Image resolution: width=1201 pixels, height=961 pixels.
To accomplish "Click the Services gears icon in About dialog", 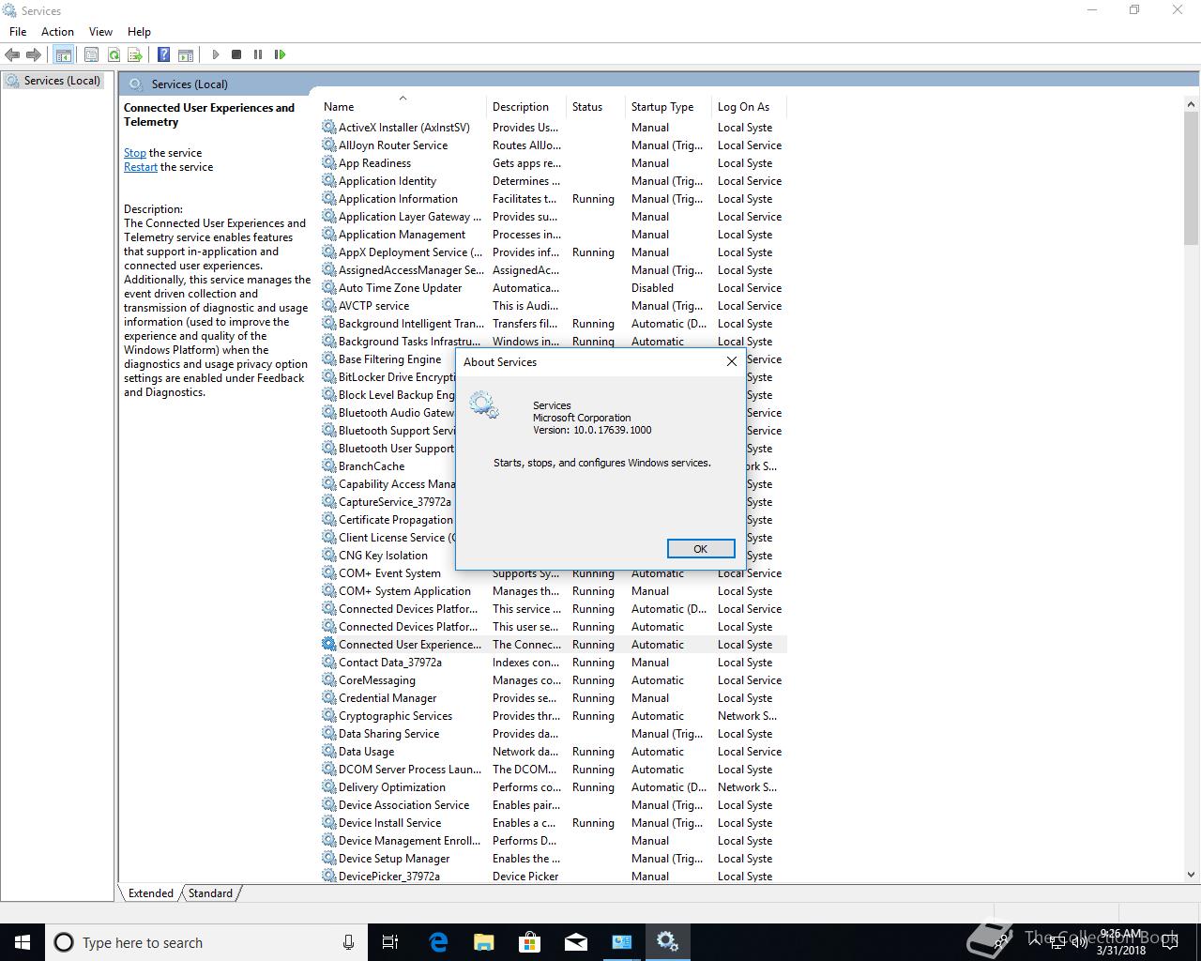I will tap(484, 405).
